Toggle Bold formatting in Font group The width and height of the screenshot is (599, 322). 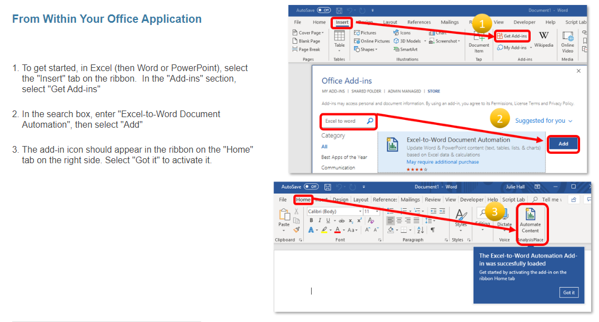click(311, 220)
